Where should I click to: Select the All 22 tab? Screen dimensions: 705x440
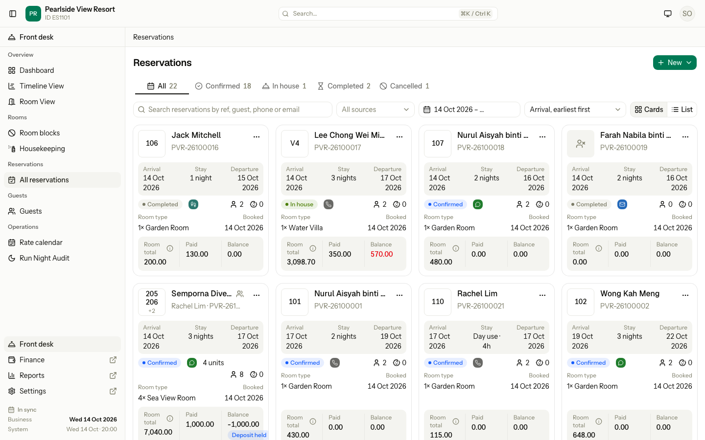(162, 86)
